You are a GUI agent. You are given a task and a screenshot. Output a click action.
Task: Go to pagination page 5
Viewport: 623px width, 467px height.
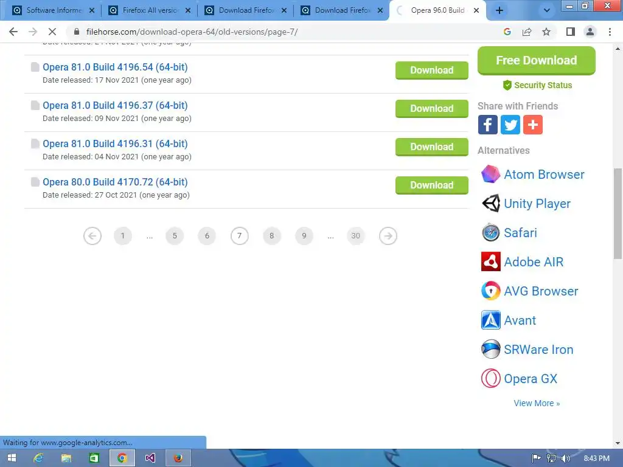175,236
